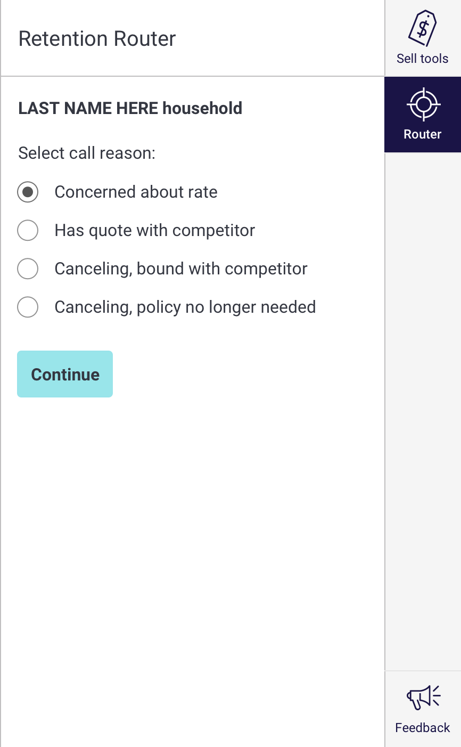
Task: Open the Sell tools price tag icon
Action: (422, 28)
